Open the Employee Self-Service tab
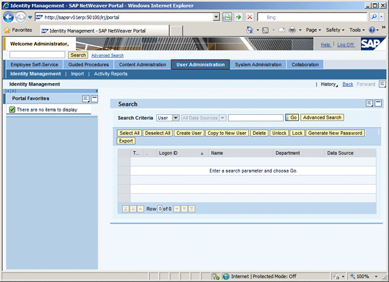 coord(34,64)
